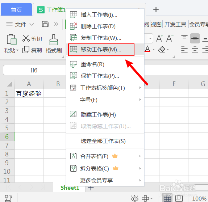Click eye reading-mode icon in status bar
Screen dimensions: 208x202
(135, 198)
